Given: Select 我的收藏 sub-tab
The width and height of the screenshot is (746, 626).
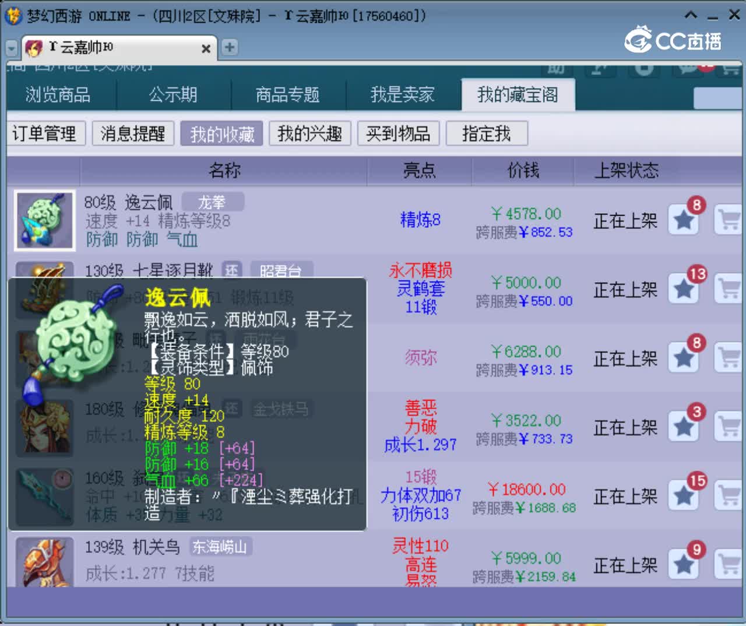Looking at the screenshot, I should [x=222, y=133].
